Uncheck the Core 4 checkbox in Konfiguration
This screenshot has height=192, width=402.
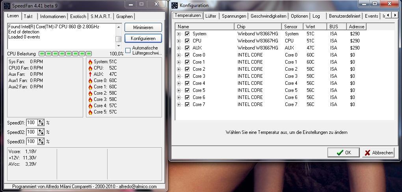(x=187, y=83)
